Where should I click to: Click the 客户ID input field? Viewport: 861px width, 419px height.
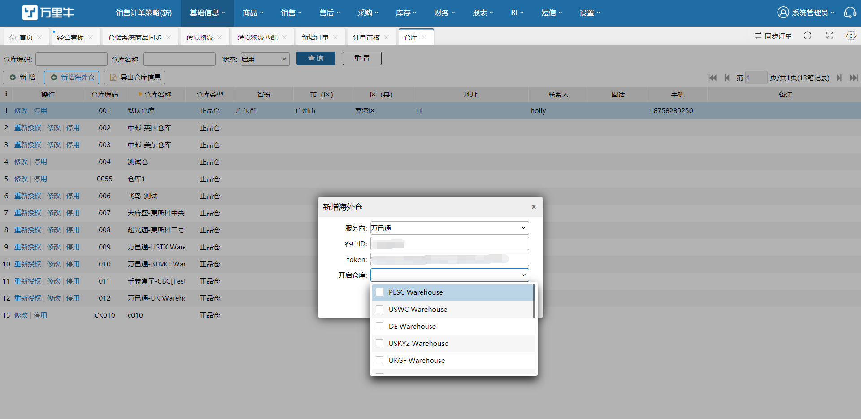point(449,244)
